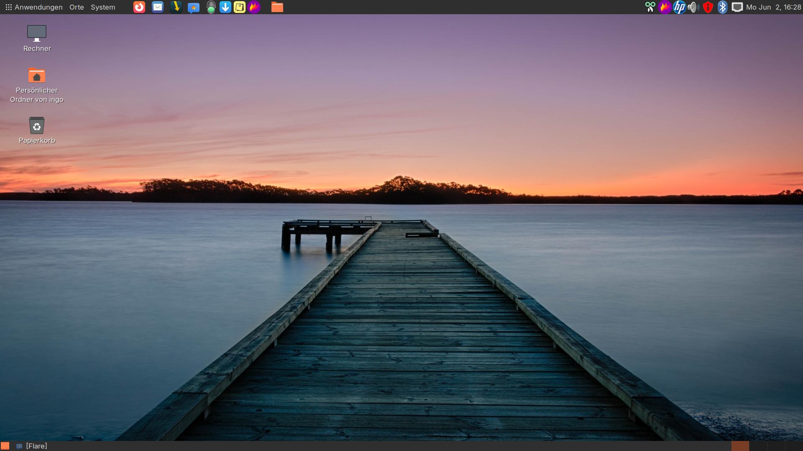The height and width of the screenshot is (451, 803).
Task: Open the mail client launcher
Action: [x=158, y=7]
